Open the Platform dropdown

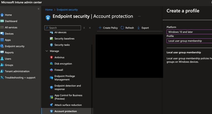(189, 32)
